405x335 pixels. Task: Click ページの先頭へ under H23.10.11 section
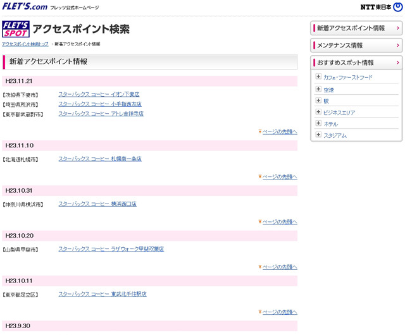(x=280, y=312)
